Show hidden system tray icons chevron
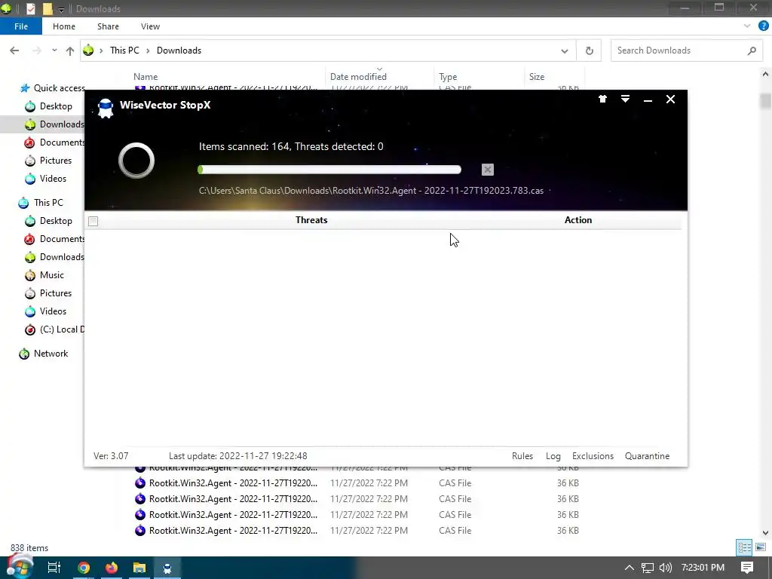This screenshot has height=579, width=772. click(x=630, y=568)
